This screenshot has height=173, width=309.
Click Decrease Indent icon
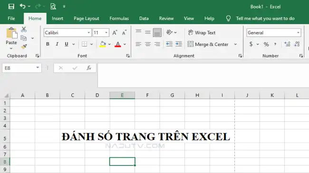point(169,44)
